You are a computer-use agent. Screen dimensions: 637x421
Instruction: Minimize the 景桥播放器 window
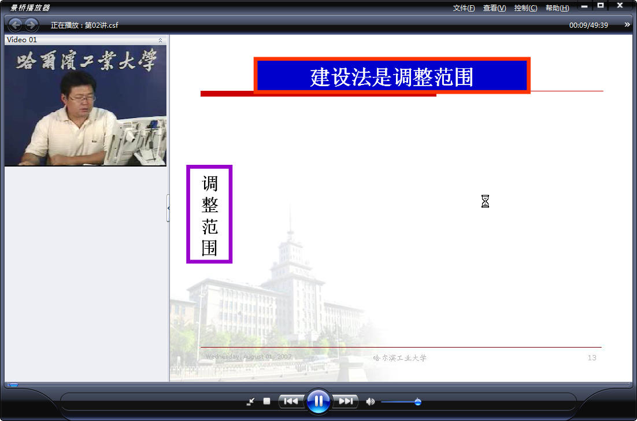click(584, 6)
